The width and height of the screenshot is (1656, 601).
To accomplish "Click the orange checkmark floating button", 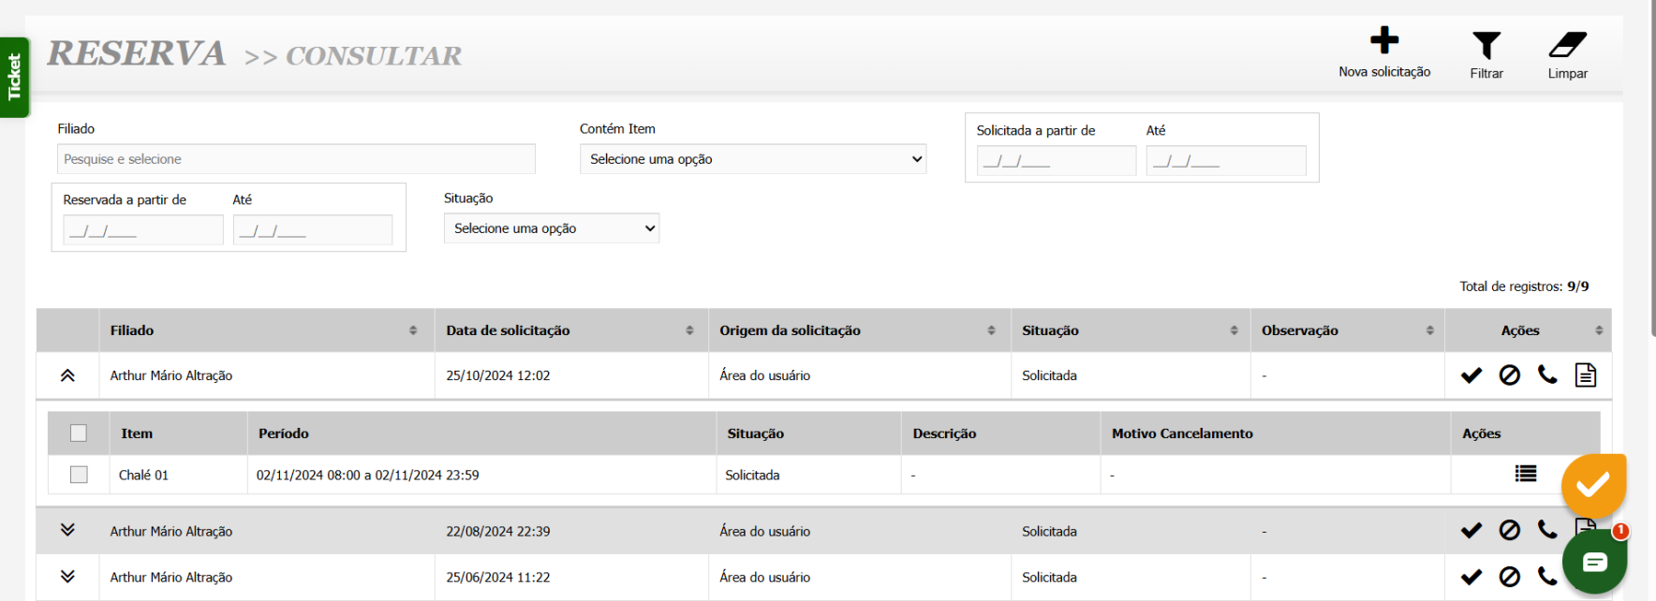I will point(1592,485).
